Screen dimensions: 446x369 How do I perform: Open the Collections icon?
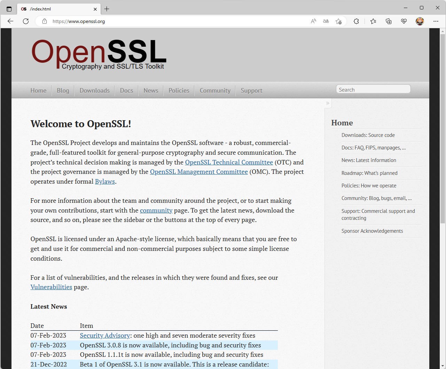[x=389, y=21]
